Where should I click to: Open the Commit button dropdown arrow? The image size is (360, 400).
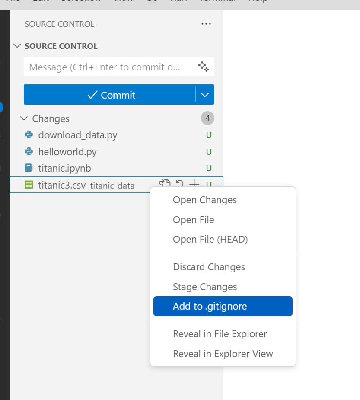point(205,95)
